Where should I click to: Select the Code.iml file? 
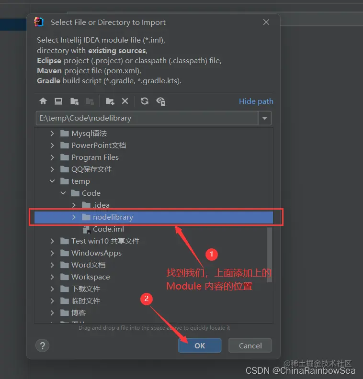[108, 229]
